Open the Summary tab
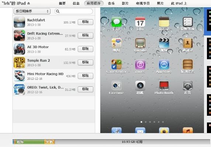The height and width of the screenshot is (147, 211). tap(62, 3)
